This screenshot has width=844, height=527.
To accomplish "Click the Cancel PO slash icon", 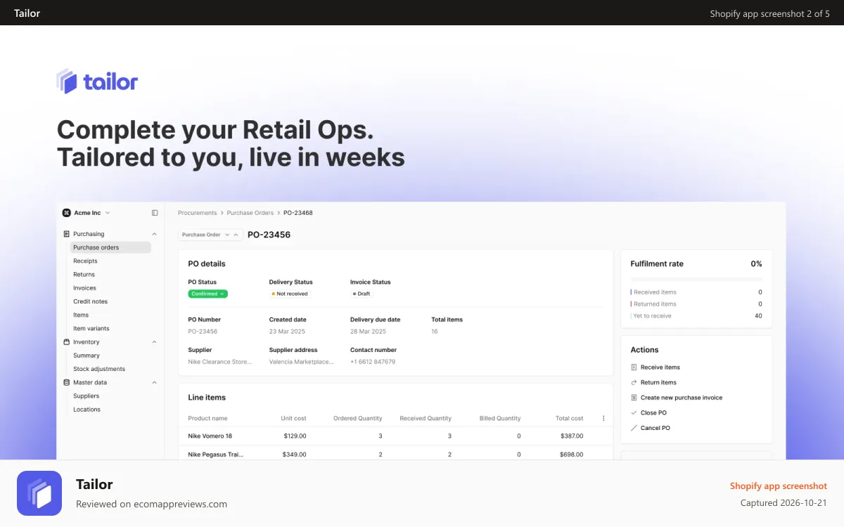I will click(x=634, y=428).
